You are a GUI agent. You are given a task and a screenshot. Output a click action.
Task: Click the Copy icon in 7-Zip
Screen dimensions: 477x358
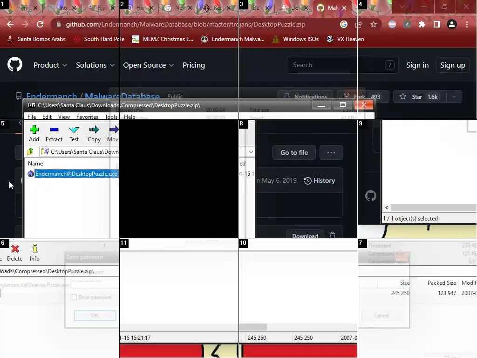94,130
